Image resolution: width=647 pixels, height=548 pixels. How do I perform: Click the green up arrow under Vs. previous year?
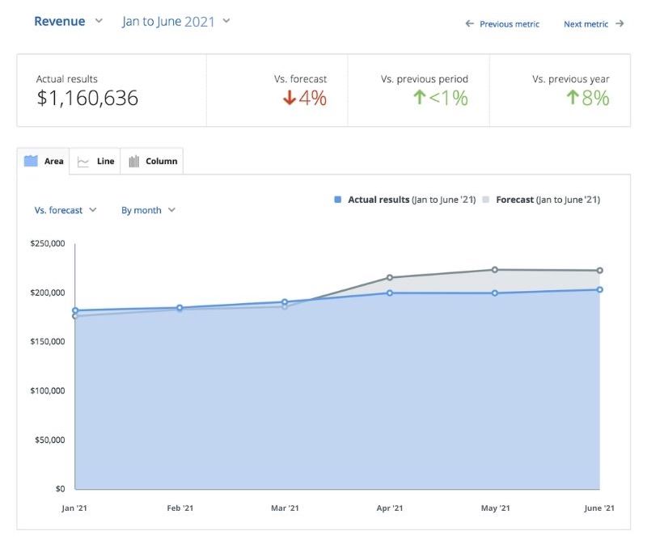[572, 99]
